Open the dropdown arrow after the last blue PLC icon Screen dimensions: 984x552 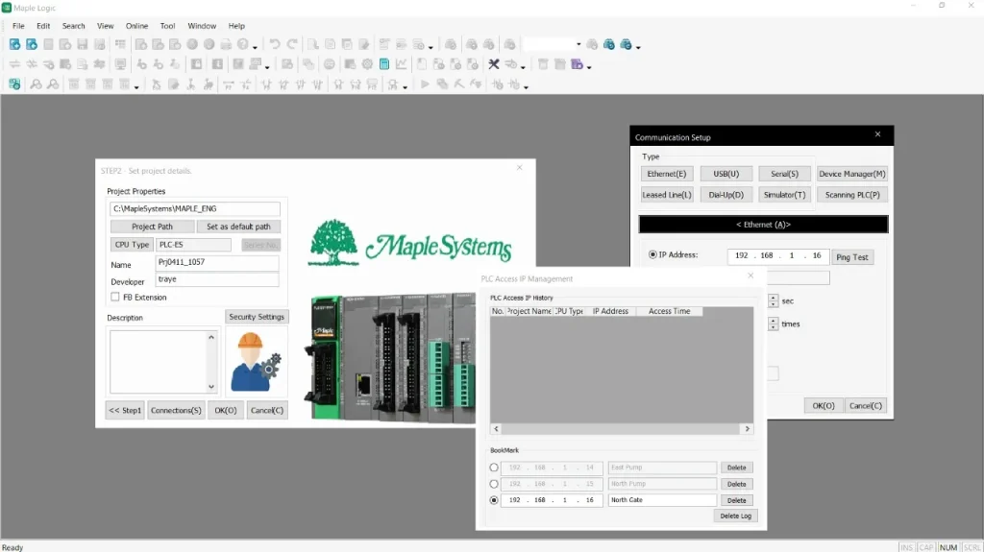638,47
